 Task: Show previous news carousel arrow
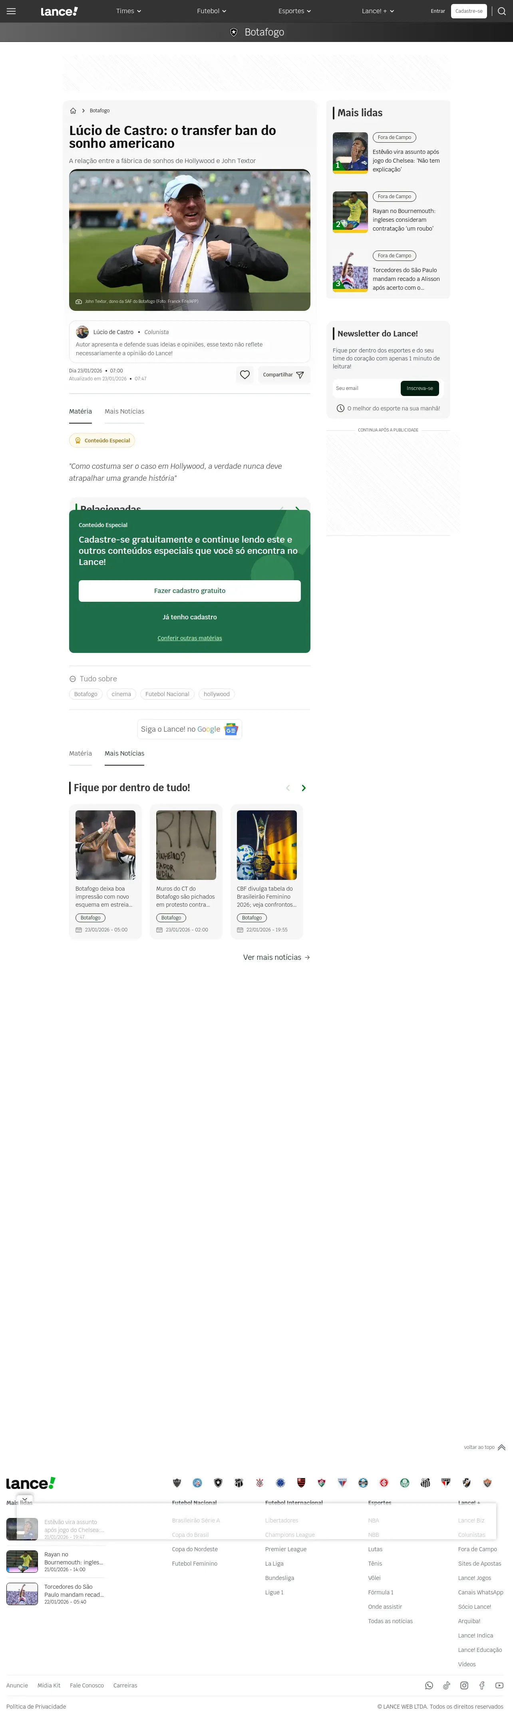click(288, 788)
